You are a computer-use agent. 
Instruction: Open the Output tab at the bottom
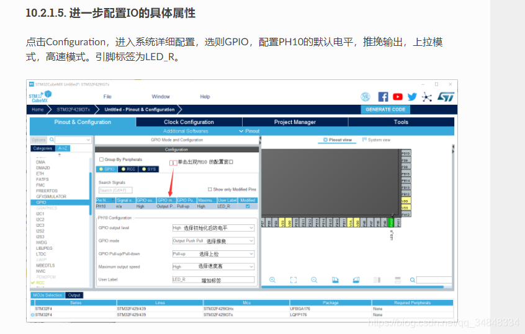(x=74, y=295)
